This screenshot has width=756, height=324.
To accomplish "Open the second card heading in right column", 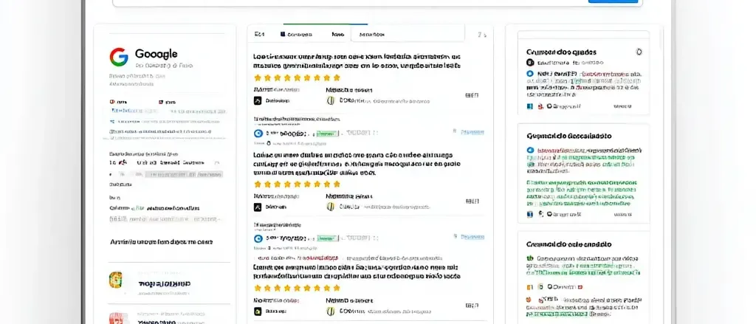I will (x=568, y=136).
